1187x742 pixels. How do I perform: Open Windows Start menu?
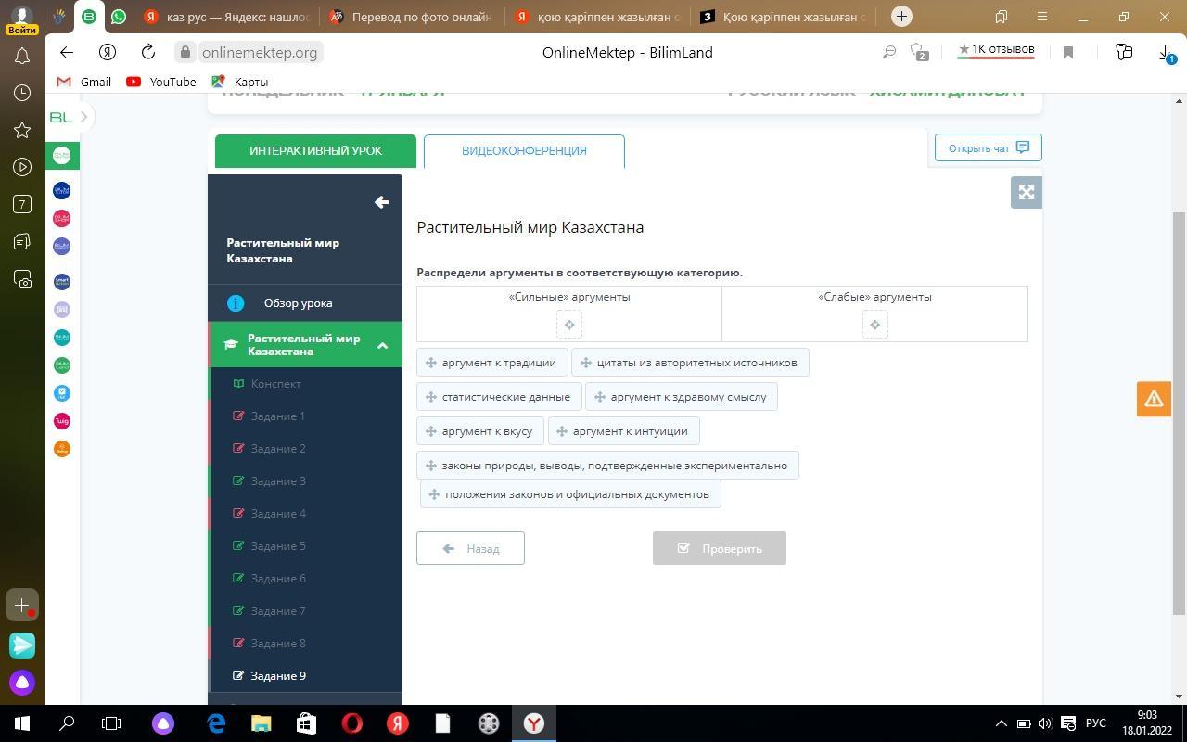(x=22, y=723)
